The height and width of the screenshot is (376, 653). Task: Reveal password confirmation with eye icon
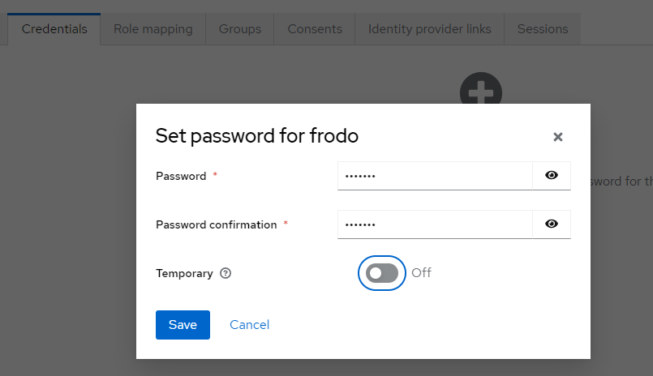(552, 224)
